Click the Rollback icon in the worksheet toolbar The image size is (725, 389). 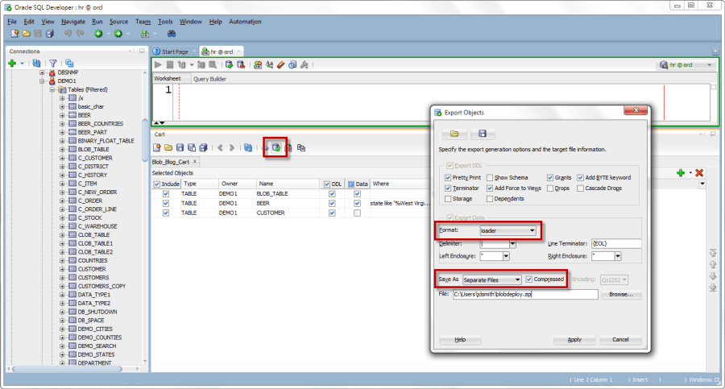pos(241,64)
